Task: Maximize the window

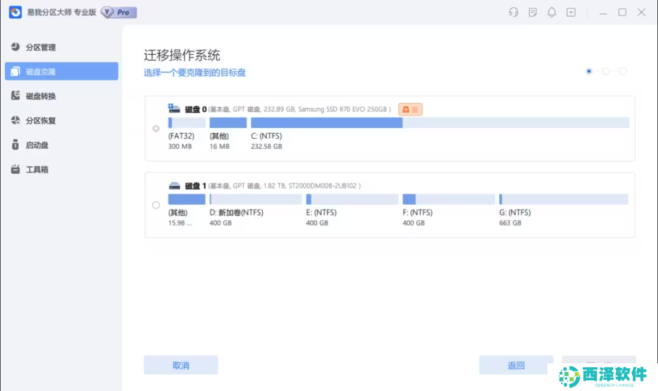Action: [622, 12]
